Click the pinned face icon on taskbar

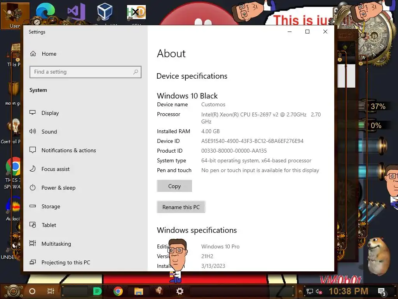tap(159, 291)
